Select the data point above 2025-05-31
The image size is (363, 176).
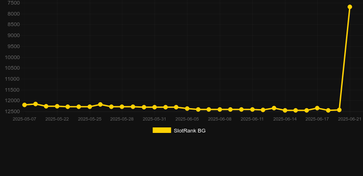point(154,107)
